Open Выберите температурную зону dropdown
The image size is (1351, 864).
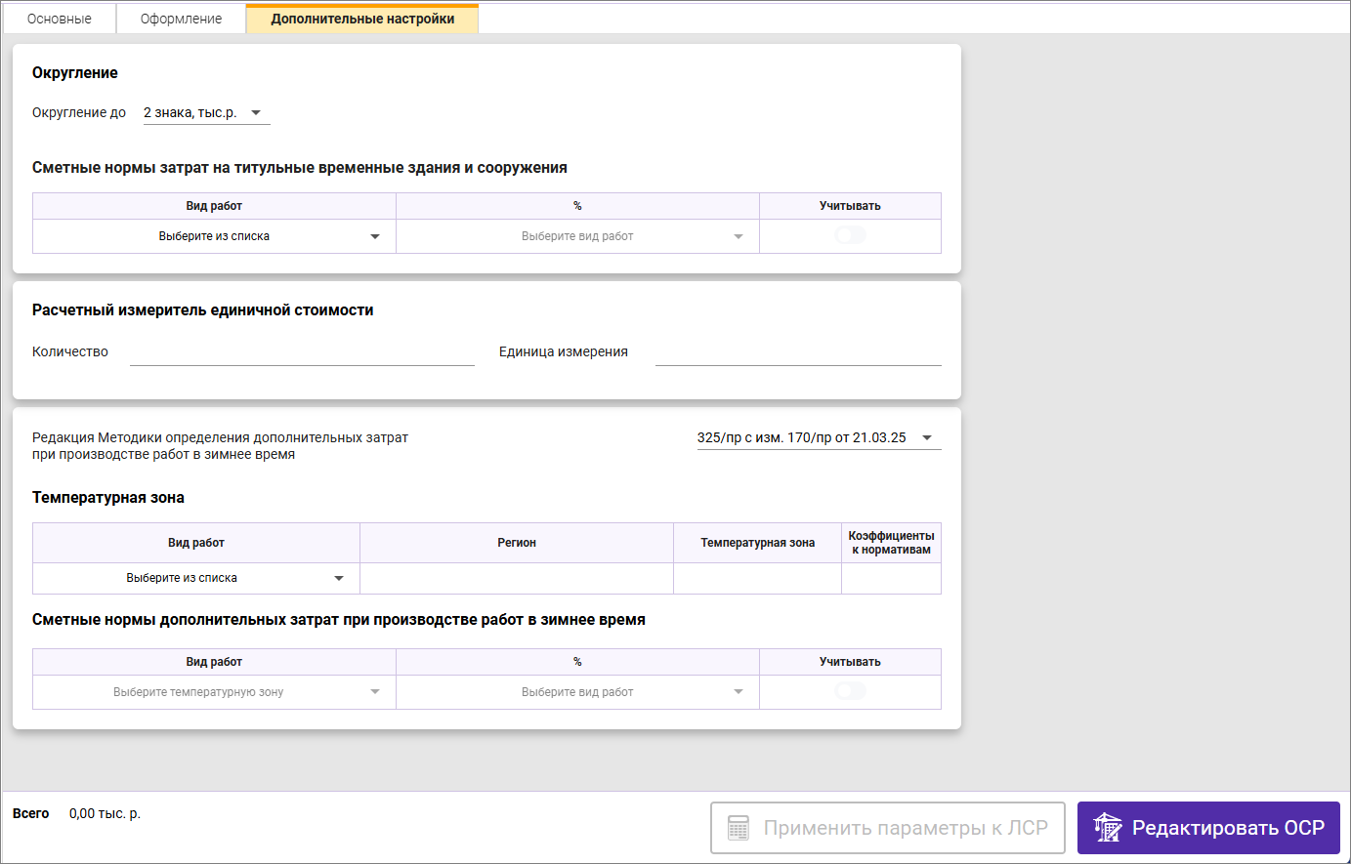(214, 692)
